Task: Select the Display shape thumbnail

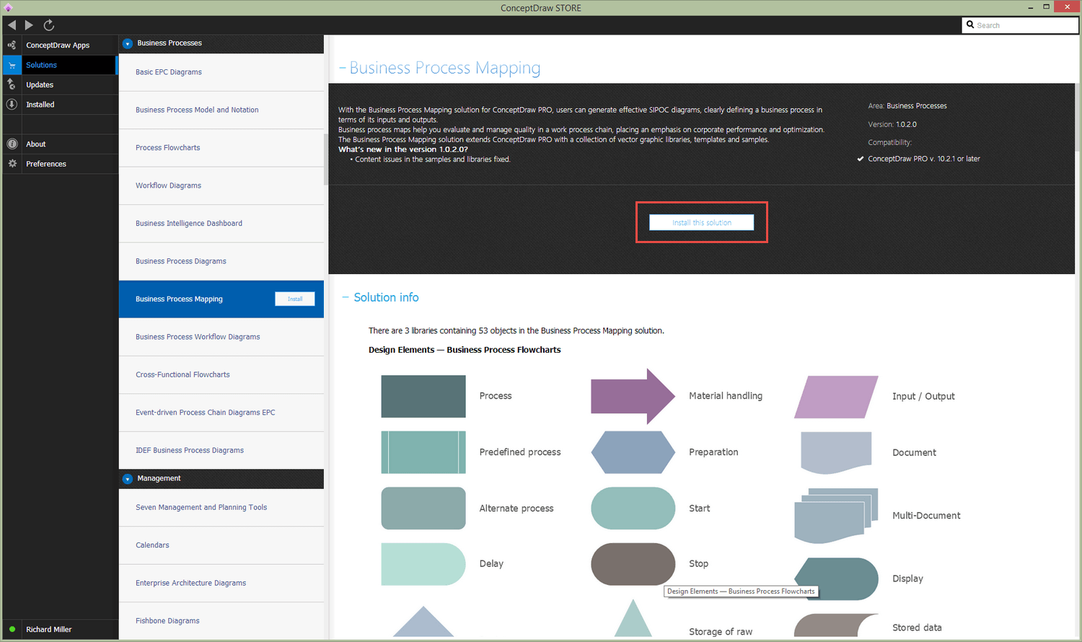Action: [836, 579]
